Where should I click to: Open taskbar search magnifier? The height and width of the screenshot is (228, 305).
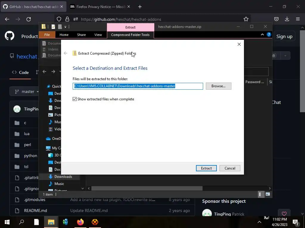[x=21, y=222]
